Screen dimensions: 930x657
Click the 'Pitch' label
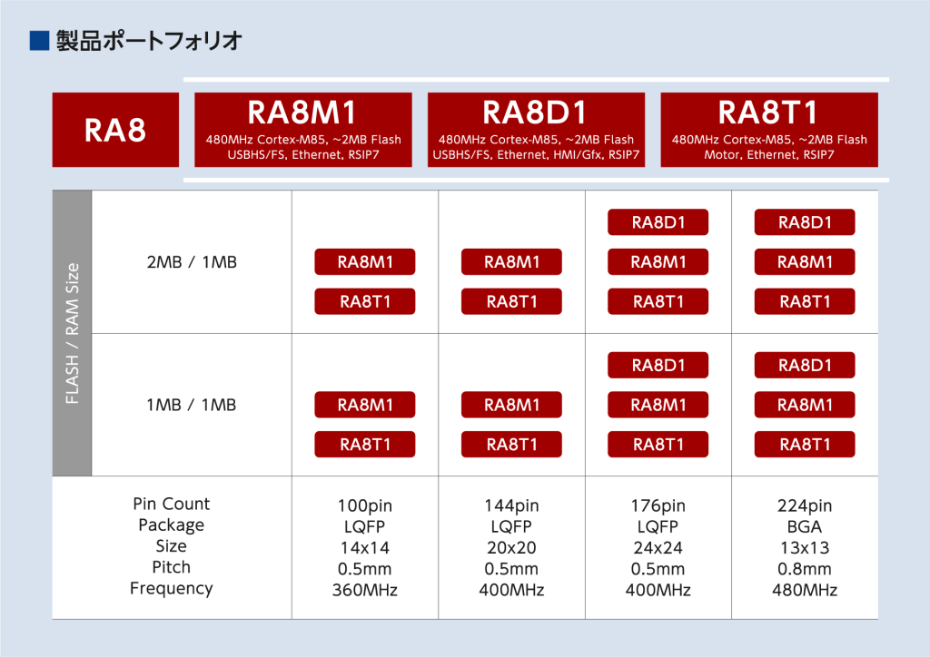[x=172, y=567]
